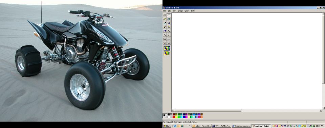Pick the white color swatch
This screenshot has width=325, height=128.
click(x=169, y=117)
